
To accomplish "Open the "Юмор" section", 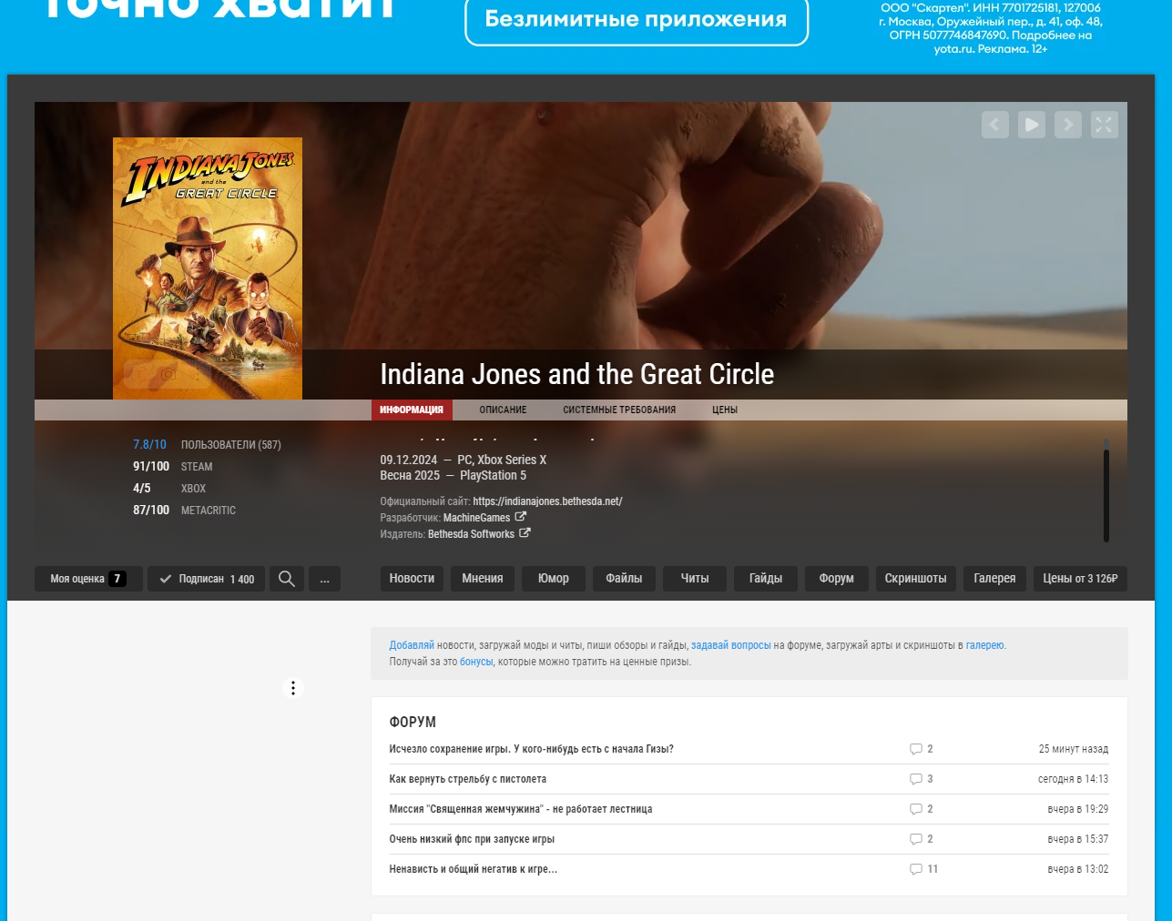I will [554, 579].
